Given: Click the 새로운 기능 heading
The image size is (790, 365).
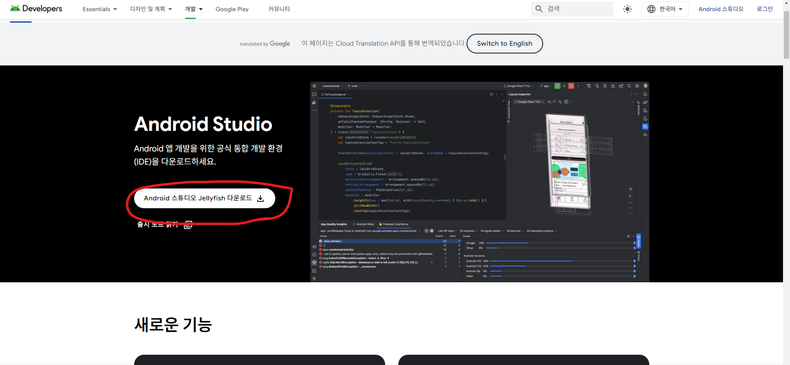Looking at the screenshot, I should [x=173, y=325].
